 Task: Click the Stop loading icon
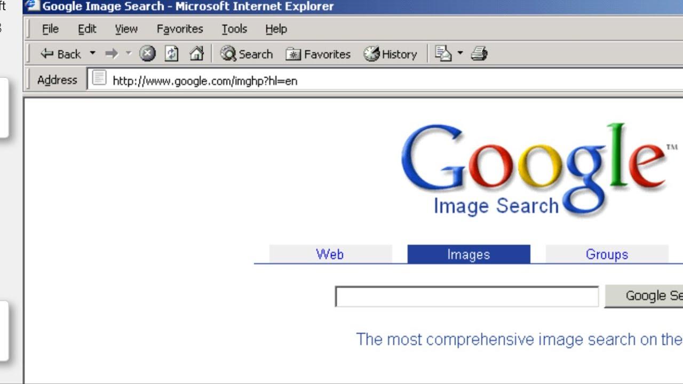point(147,53)
